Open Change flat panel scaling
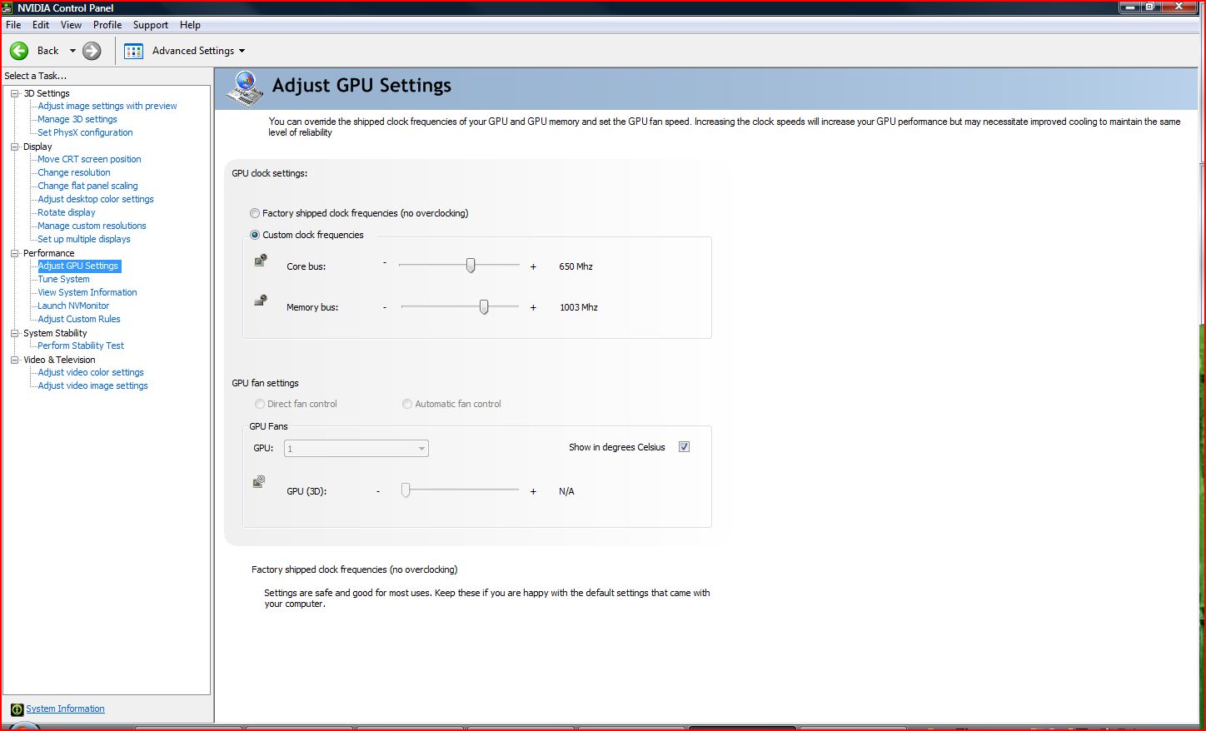The height and width of the screenshot is (731, 1206). click(87, 186)
